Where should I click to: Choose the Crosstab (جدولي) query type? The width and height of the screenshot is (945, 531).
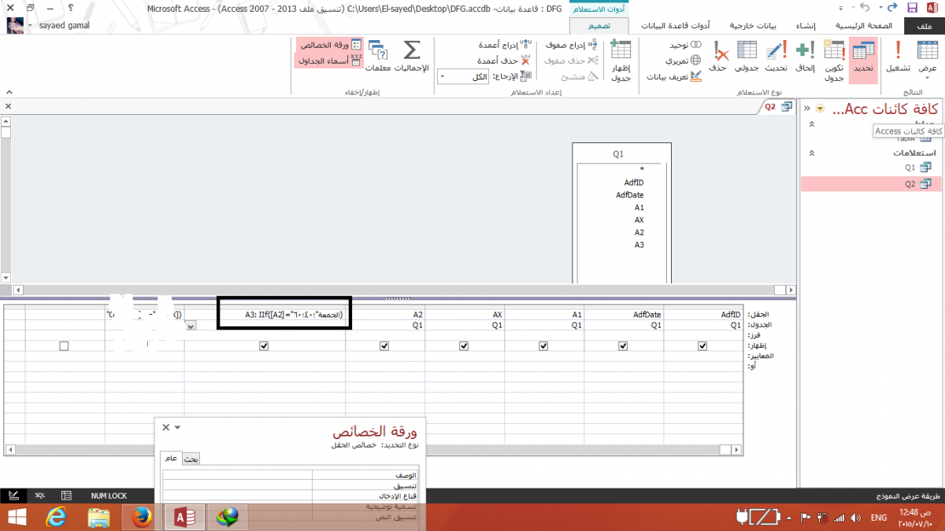click(x=746, y=58)
